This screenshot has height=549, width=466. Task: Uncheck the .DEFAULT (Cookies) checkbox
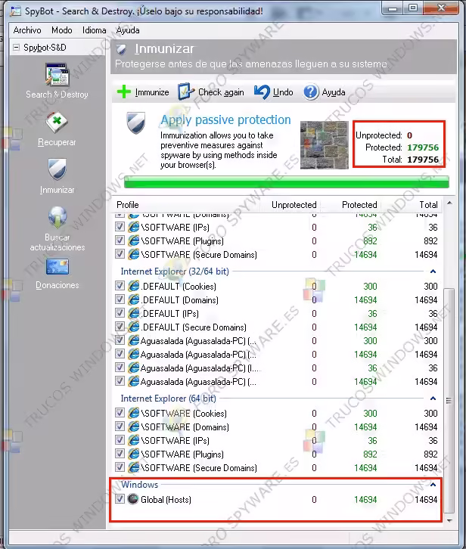tap(120, 286)
